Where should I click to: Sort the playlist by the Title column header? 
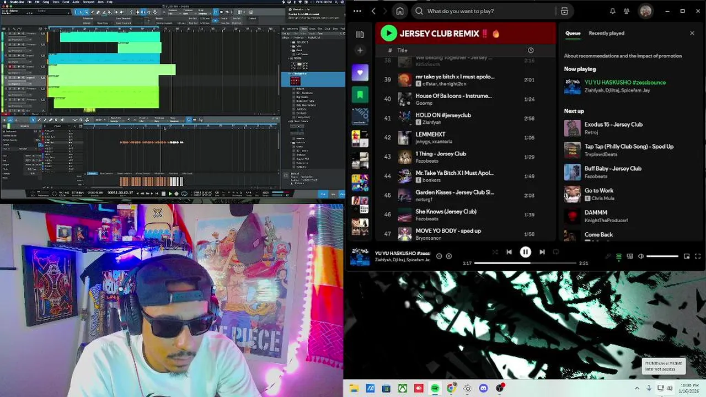[x=402, y=50]
